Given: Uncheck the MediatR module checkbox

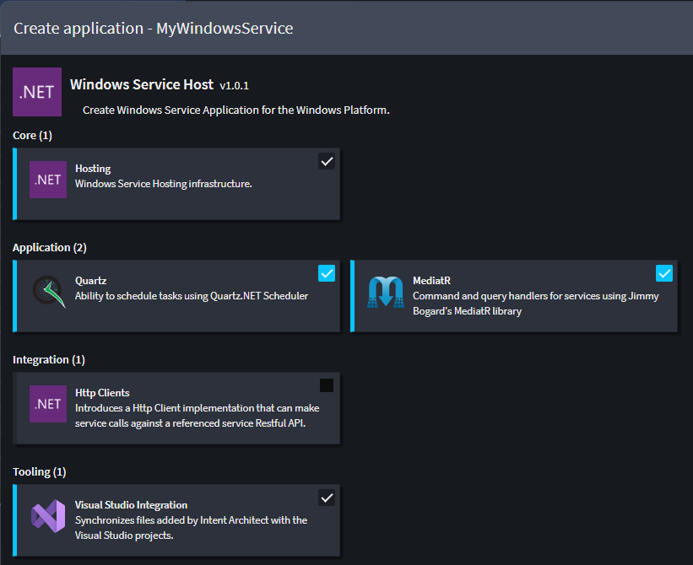Looking at the screenshot, I should tap(664, 273).
